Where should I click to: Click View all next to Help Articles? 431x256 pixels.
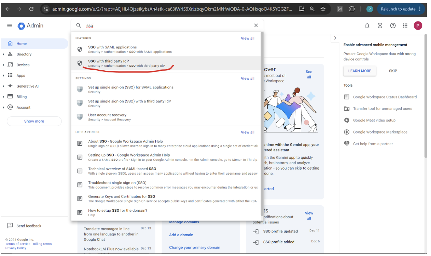click(x=248, y=132)
